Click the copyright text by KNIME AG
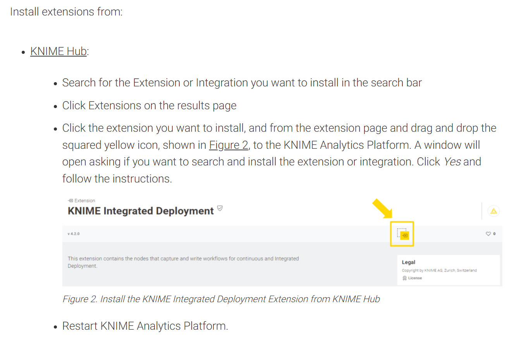The height and width of the screenshot is (339, 507). 439,270
